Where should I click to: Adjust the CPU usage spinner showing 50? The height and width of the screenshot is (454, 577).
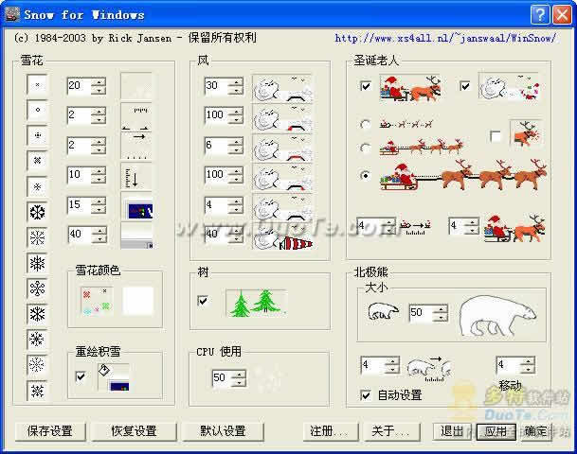pyautogui.click(x=239, y=378)
